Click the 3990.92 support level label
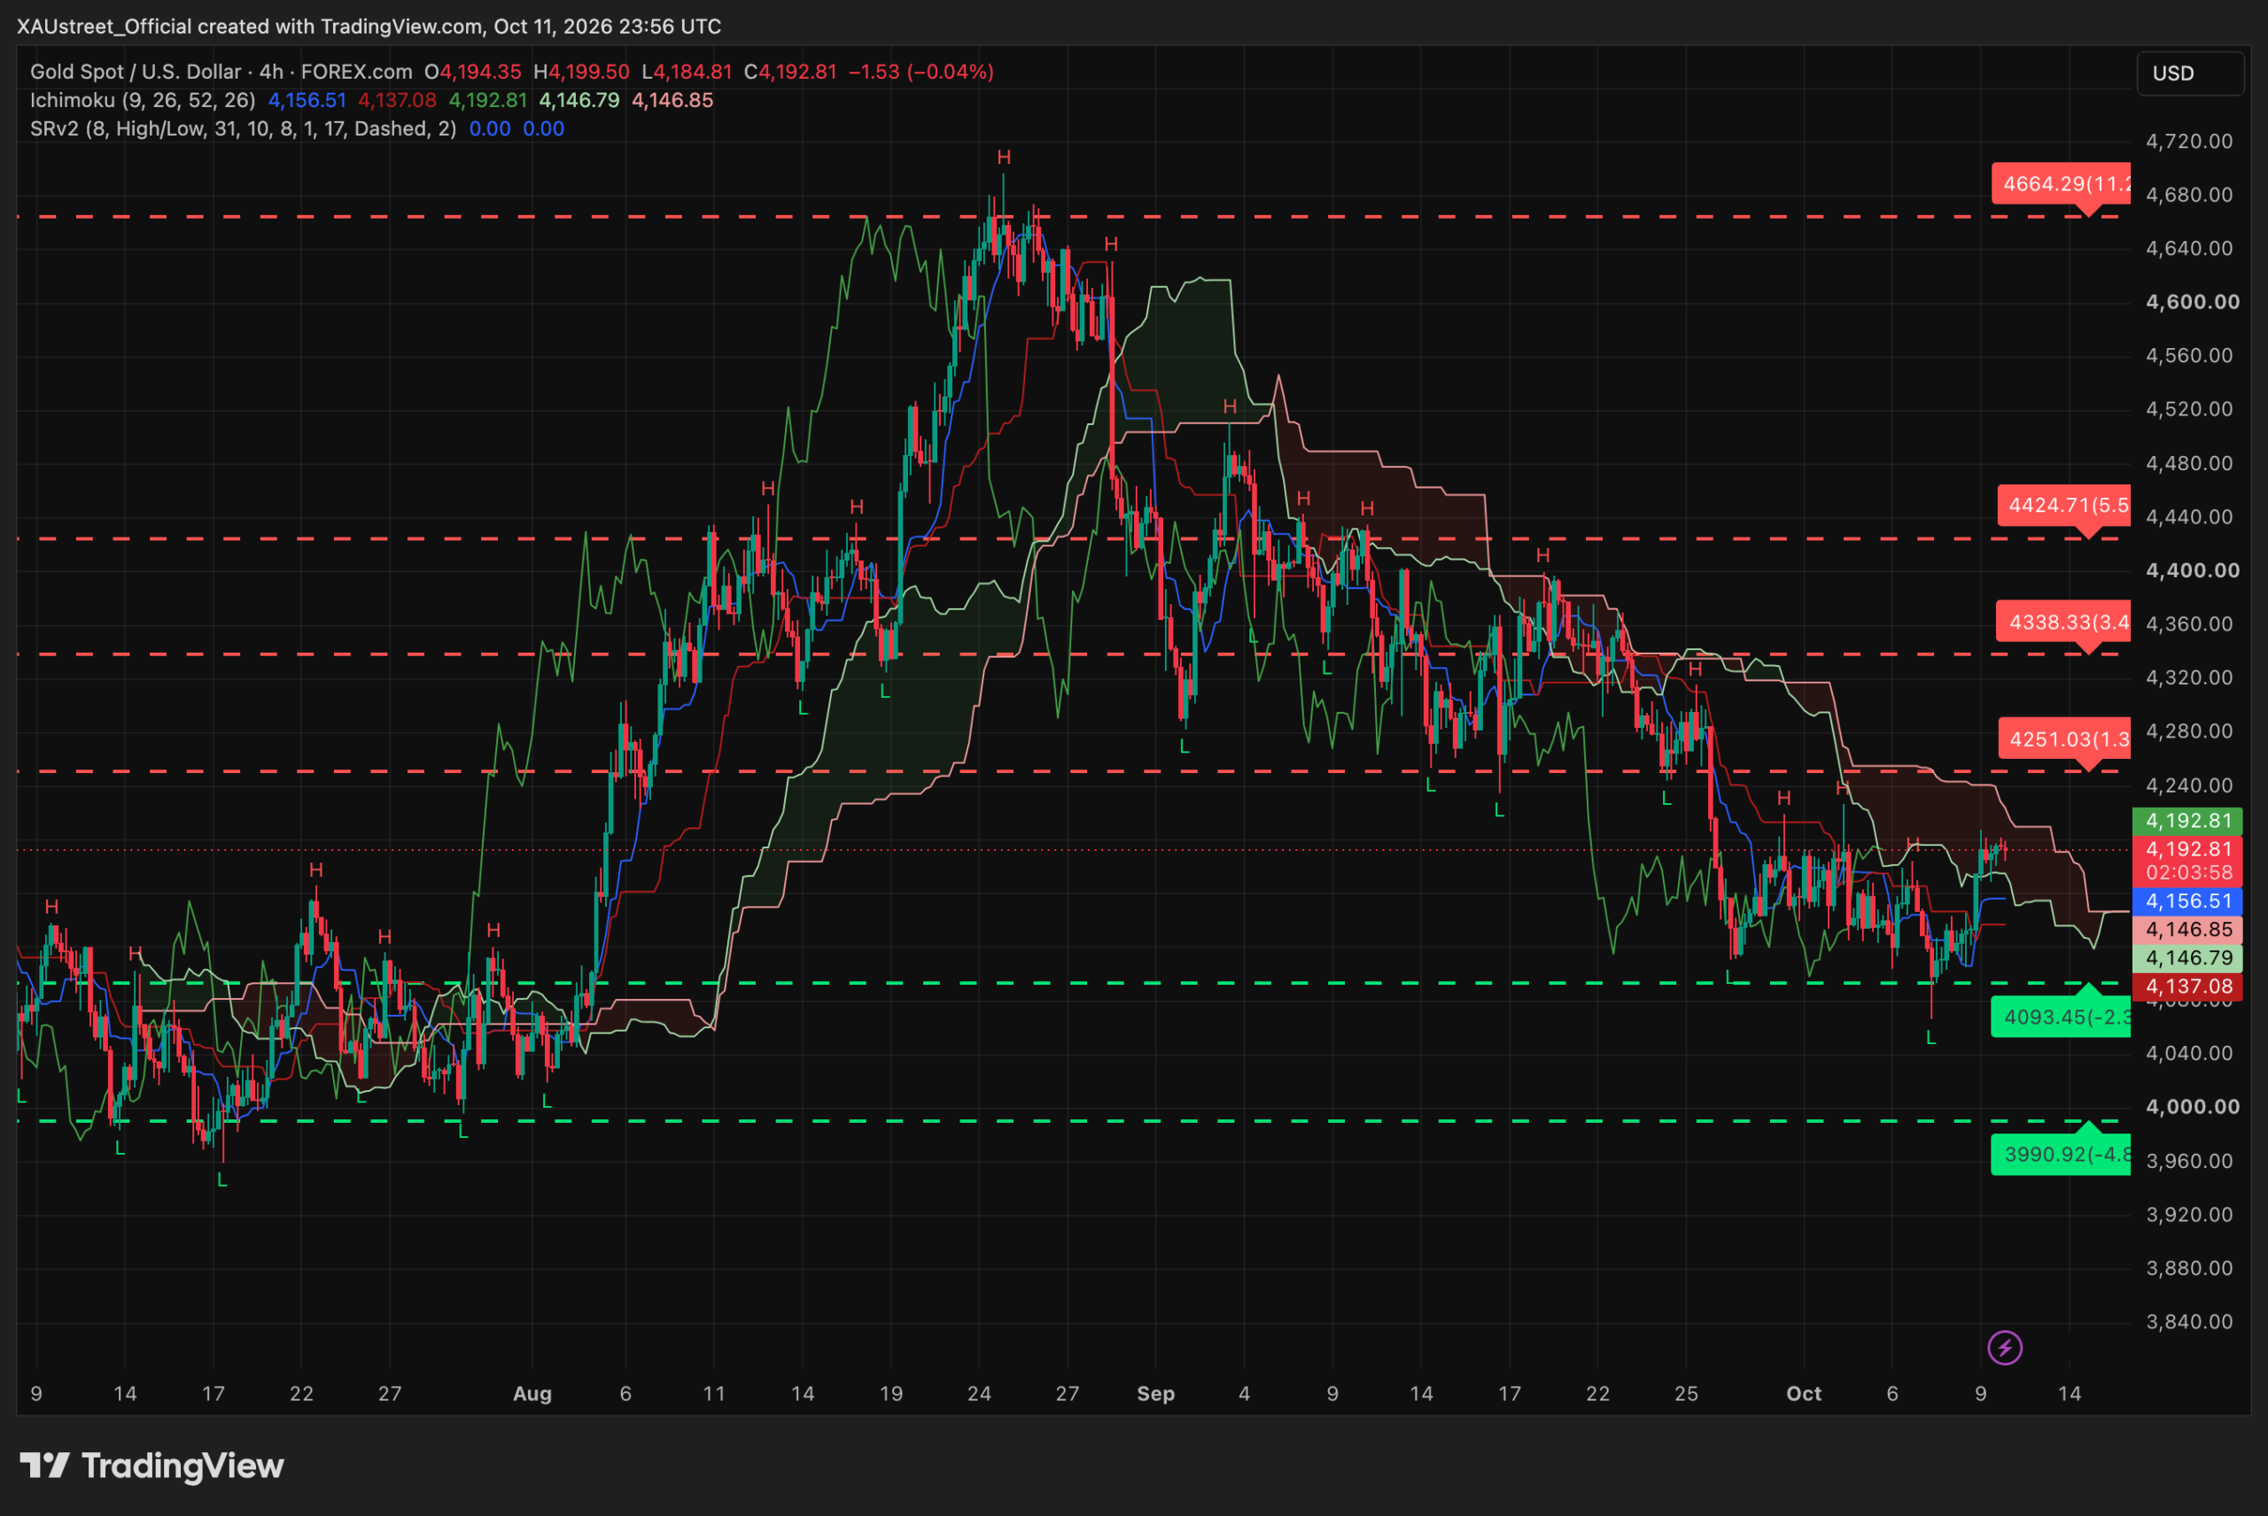This screenshot has height=1516, width=2268. pos(2061,1155)
